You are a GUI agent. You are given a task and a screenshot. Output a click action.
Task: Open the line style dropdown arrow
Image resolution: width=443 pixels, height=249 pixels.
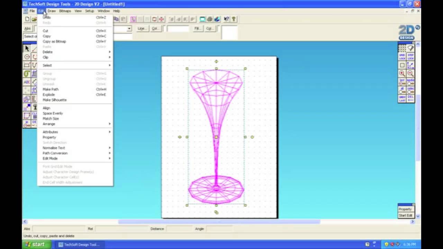(129, 29)
